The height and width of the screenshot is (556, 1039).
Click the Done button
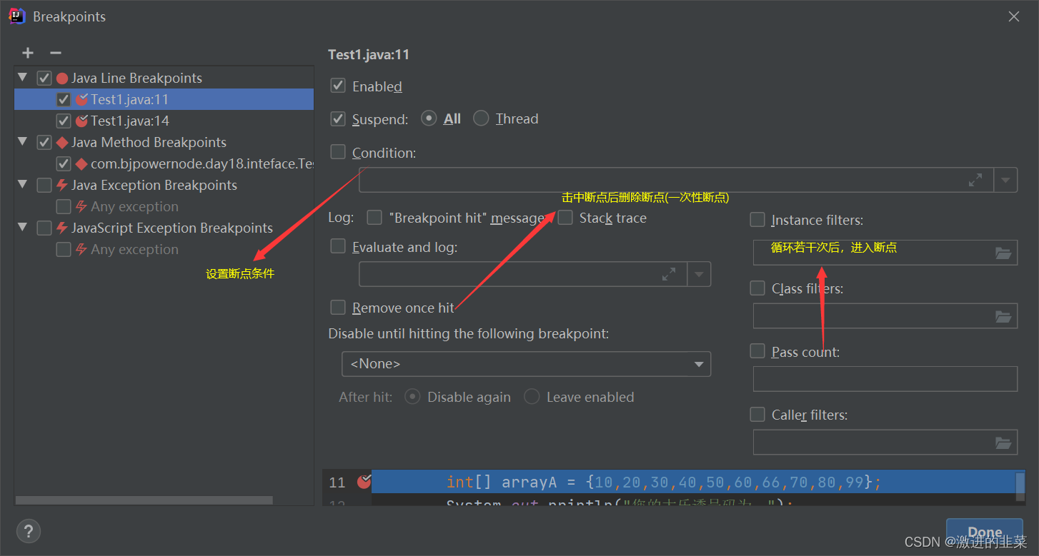click(984, 532)
